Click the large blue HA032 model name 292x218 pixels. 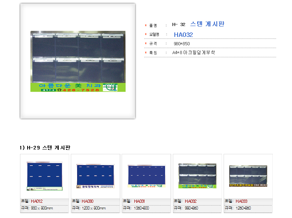click(x=183, y=35)
